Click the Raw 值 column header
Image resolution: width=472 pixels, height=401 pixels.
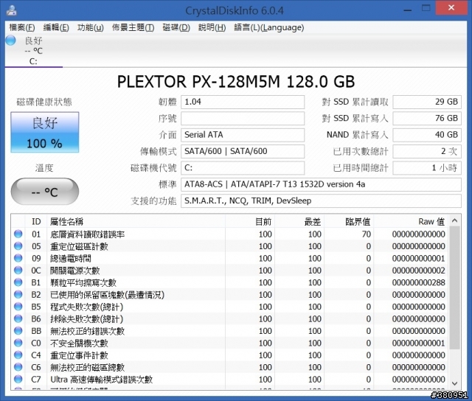(412, 222)
